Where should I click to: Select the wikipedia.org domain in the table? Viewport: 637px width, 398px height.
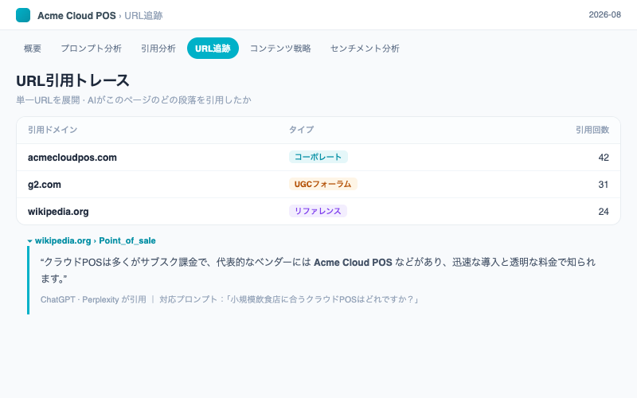58,212
